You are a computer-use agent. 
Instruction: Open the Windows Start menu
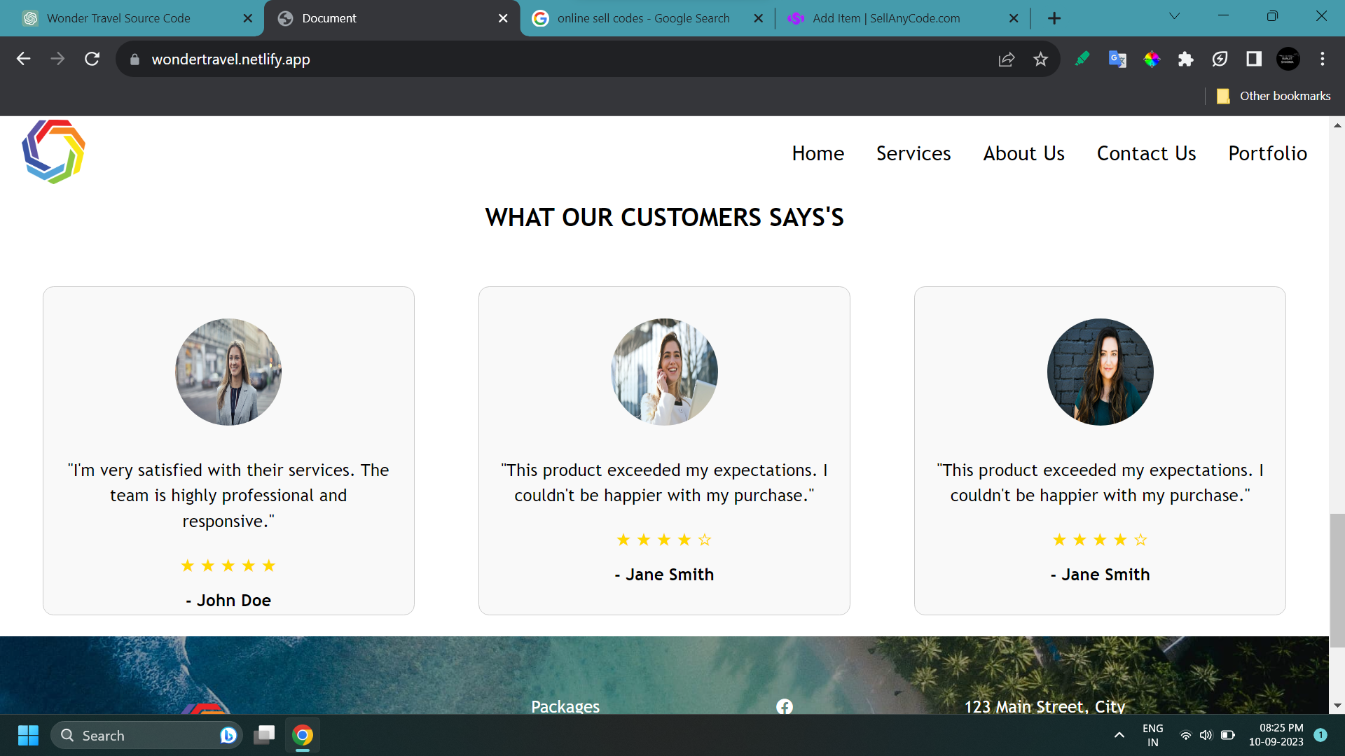click(28, 735)
